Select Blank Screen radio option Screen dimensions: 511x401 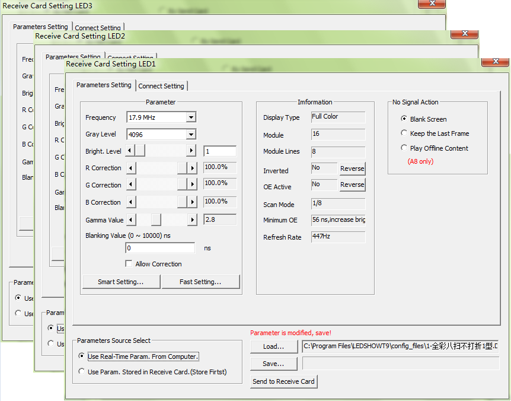click(x=404, y=119)
